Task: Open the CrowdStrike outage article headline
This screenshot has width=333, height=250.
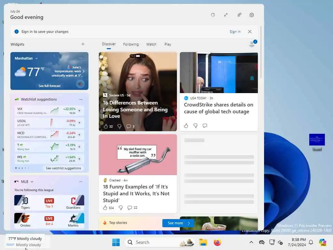Action: (x=219, y=108)
